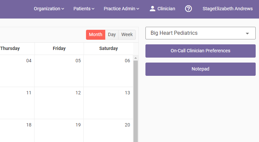Click the Friday column header

59,48
